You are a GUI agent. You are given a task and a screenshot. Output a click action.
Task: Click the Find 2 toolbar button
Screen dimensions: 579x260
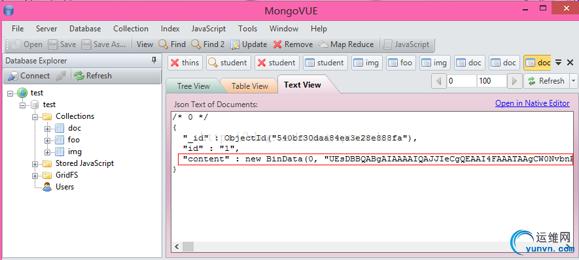207,44
